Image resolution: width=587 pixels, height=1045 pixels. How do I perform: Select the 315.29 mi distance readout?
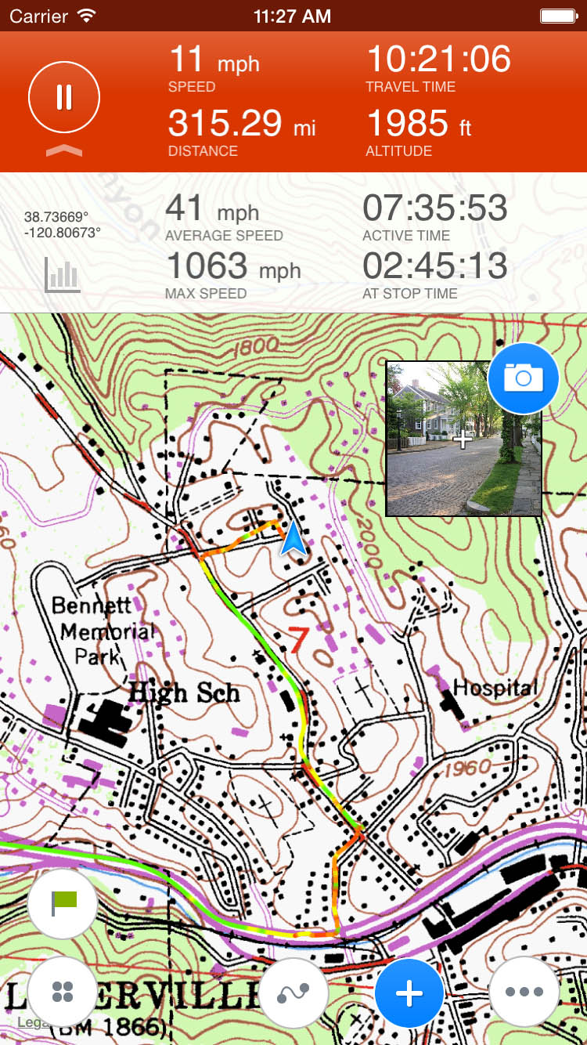point(243,123)
